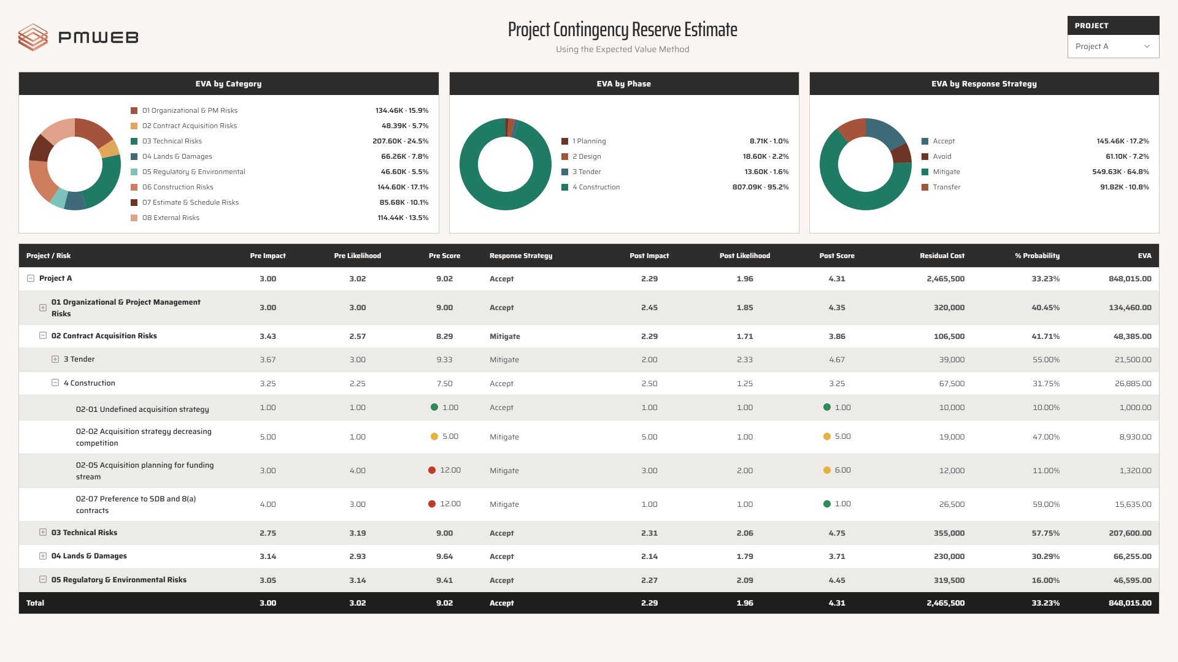The height and width of the screenshot is (662, 1178).
Task: Click the 01 Organizational & PM Risks legend swatch
Action: click(134, 111)
